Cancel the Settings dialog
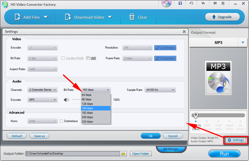 (x=173, y=136)
